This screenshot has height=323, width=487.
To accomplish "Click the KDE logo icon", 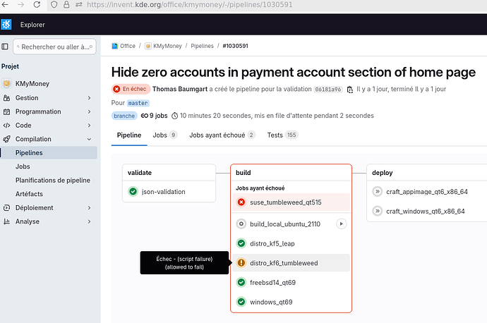I will (x=7, y=25).
